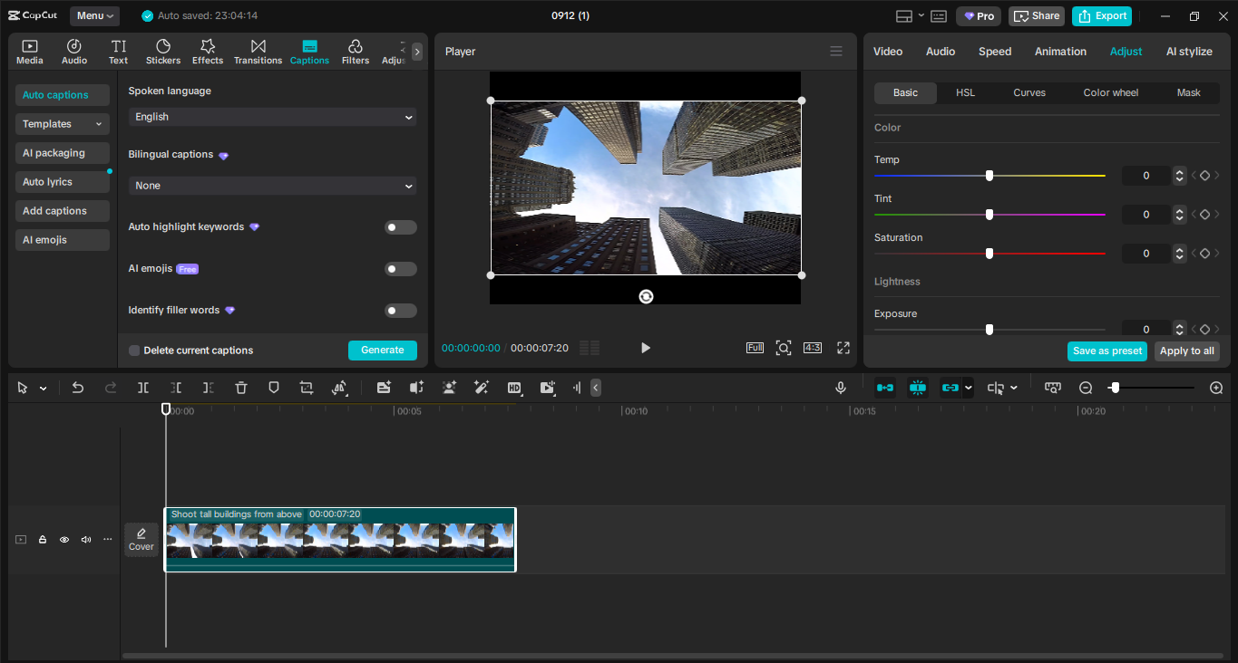Open the Spoken language dropdown

[271, 116]
